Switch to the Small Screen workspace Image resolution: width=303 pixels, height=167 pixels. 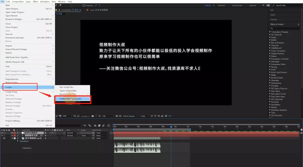point(237,5)
